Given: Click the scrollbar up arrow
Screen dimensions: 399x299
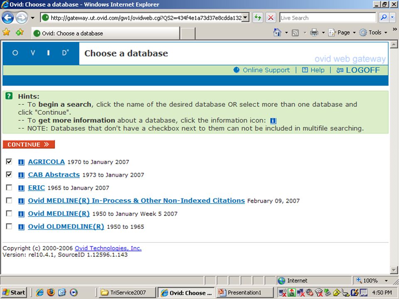Looking at the screenshot, I should (394, 44).
